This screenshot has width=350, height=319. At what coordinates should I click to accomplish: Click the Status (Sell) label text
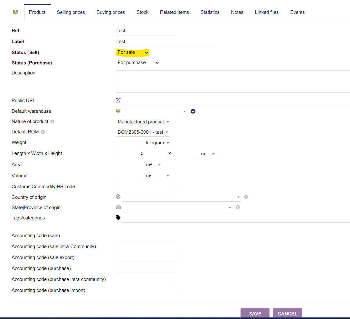25,53
